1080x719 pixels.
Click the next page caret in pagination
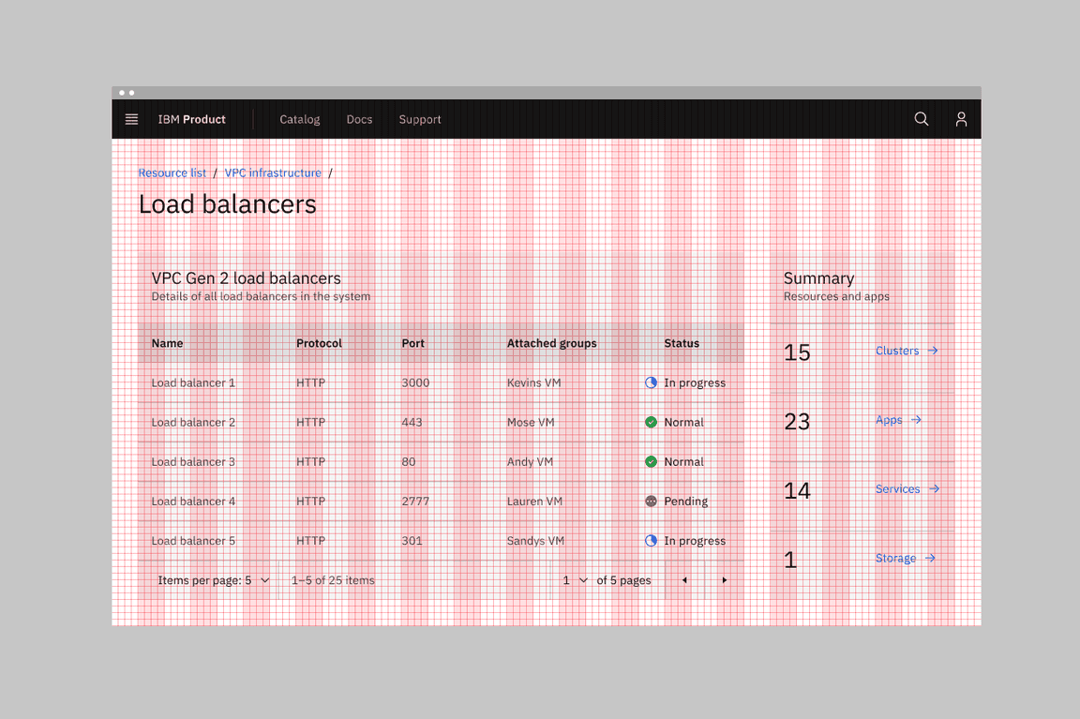tap(724, 580)
